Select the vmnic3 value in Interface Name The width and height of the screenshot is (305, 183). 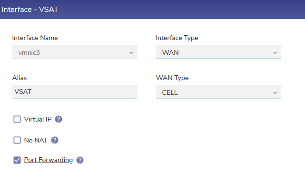[x=29, y=52]
